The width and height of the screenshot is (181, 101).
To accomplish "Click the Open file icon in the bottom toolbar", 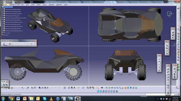I will click(x=6, y=88).
